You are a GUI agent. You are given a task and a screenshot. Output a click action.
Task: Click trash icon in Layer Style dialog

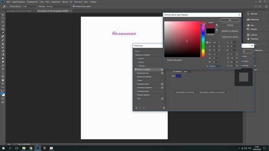(x=164, y=108)
